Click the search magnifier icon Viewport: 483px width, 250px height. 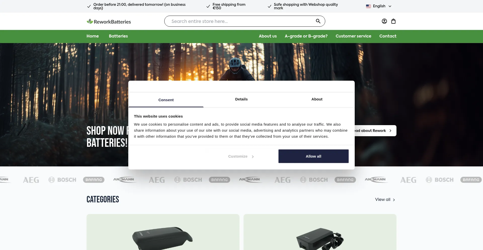pos(318,21)
